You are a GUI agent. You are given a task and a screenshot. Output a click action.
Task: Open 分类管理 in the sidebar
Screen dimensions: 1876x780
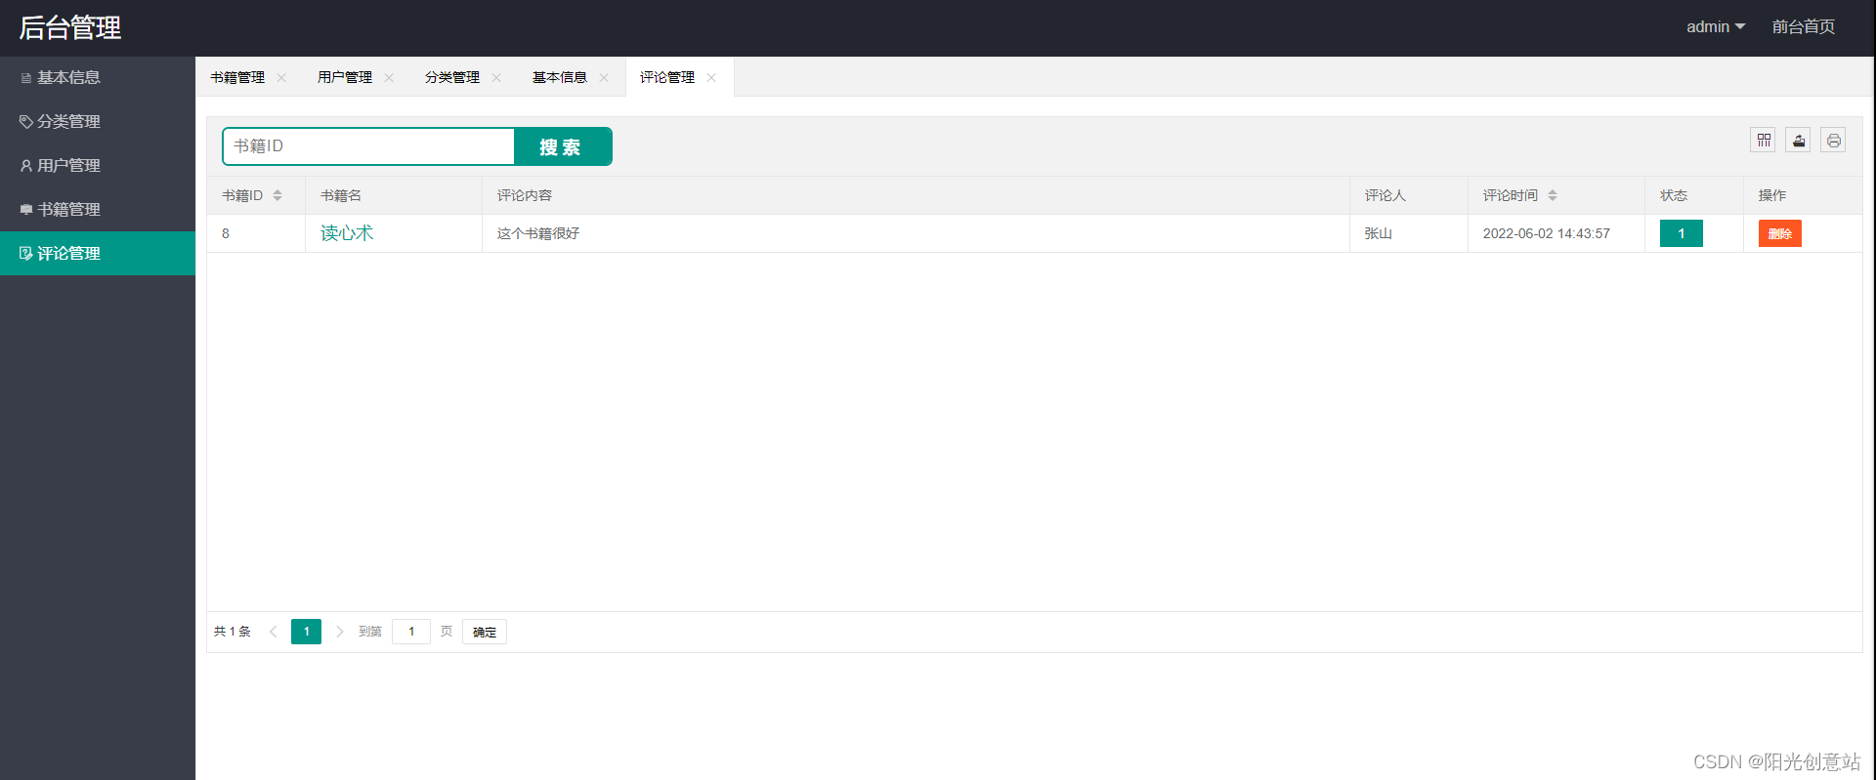pyautogui.click(x=98, y=121)
